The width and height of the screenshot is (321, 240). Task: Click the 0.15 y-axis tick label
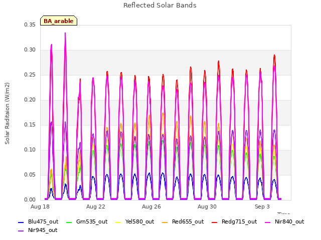tap(30, 124)
